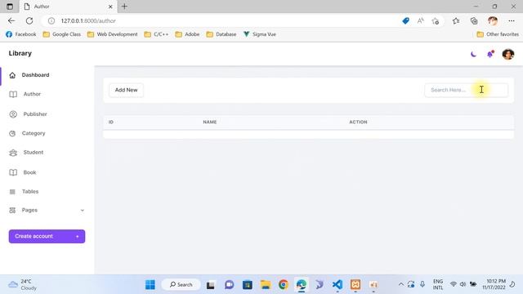523x294 pixels.
Task: Toggle dark mode with moon icon
Action: [473, 55]
